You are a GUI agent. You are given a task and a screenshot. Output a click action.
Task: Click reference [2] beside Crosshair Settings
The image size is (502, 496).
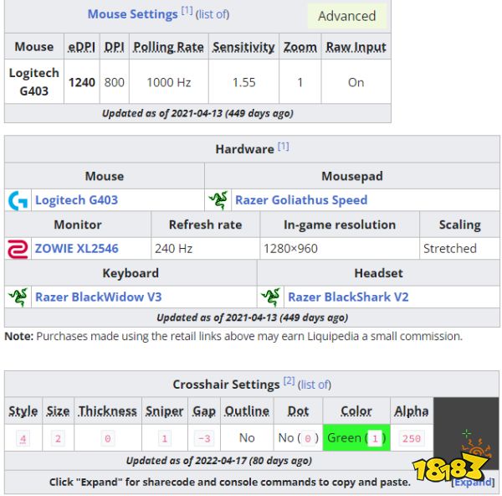click(289, 381)
